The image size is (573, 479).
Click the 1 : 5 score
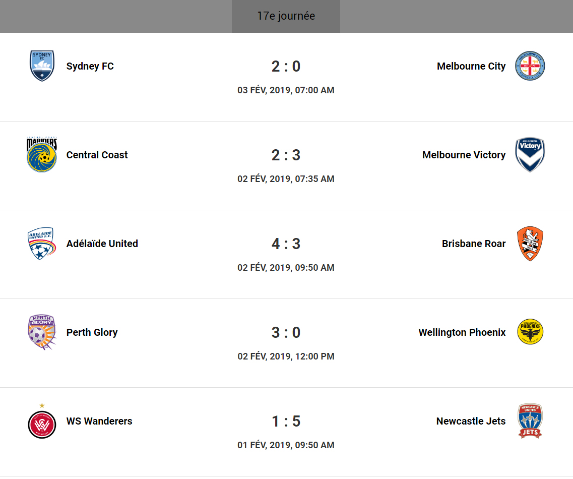(x=286, y=421)
